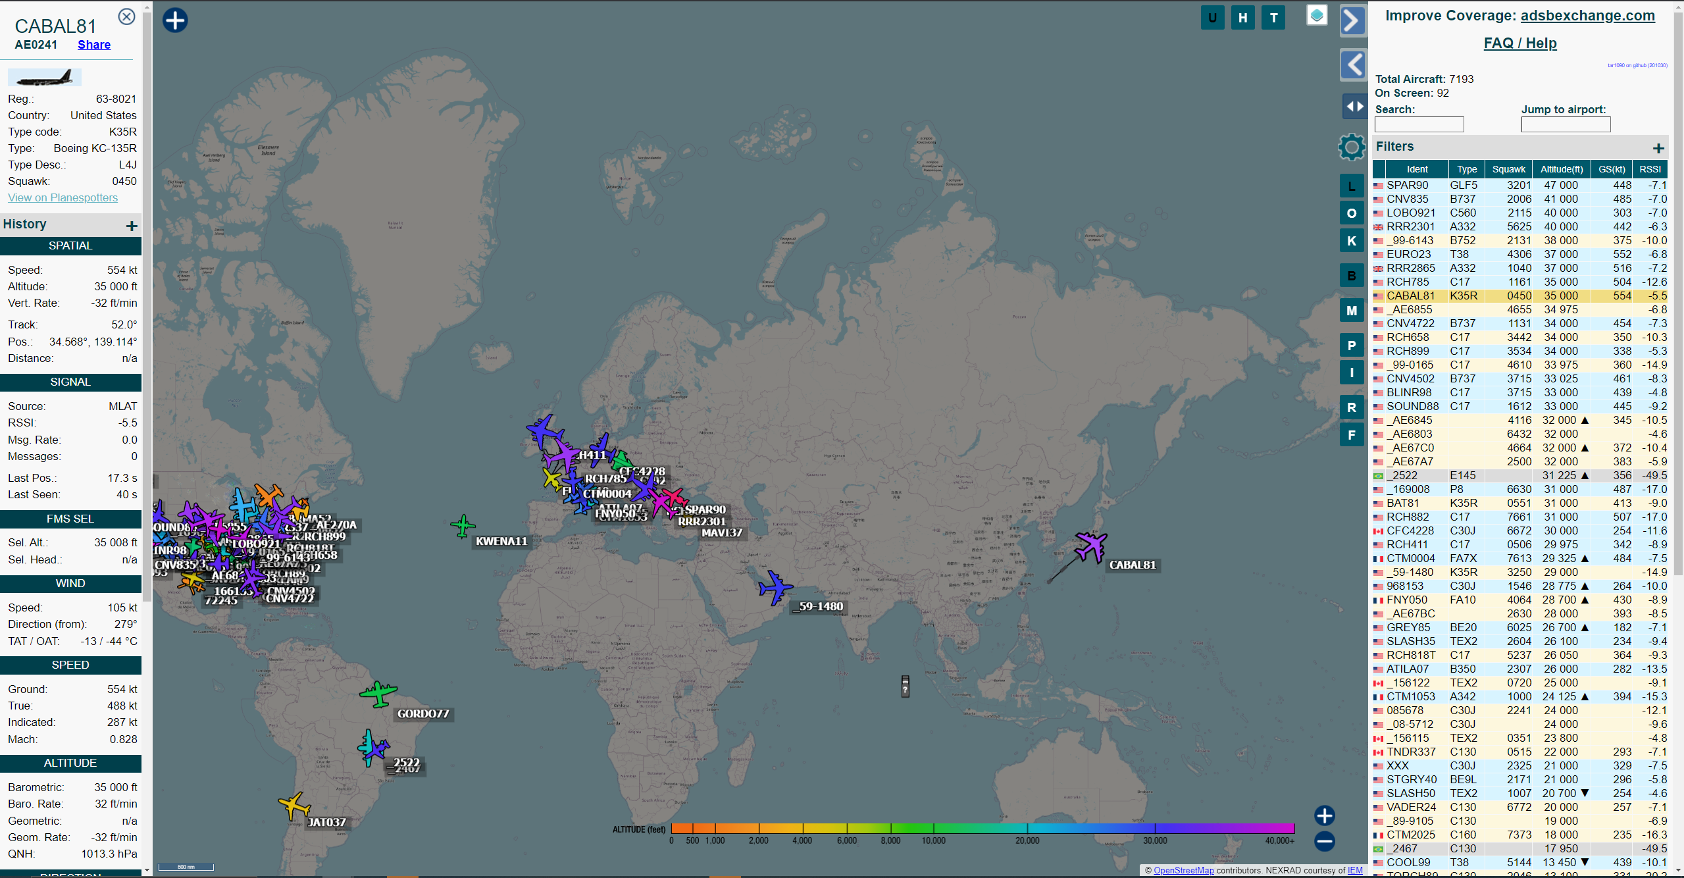
Task: Click the plus icon at map top-left
Action: click(x=175, y=20)
